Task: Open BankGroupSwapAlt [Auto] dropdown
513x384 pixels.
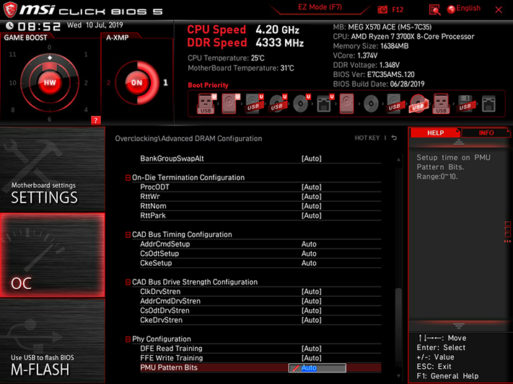Action: click(x=311, y=158)
